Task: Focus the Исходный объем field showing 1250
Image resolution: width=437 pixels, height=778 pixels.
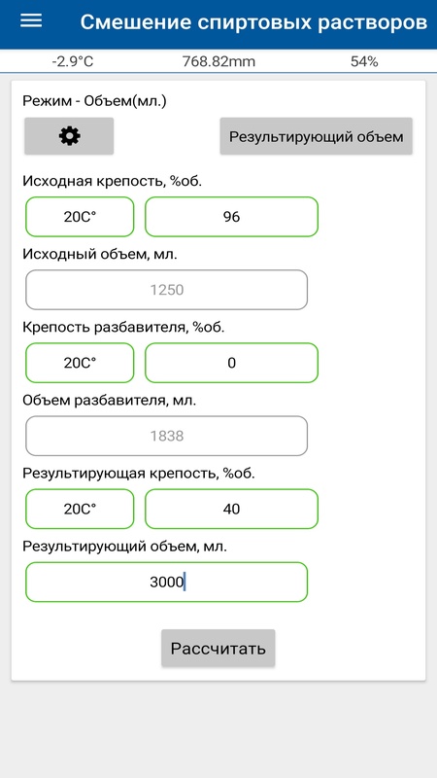Action: [x=166, y=290]
